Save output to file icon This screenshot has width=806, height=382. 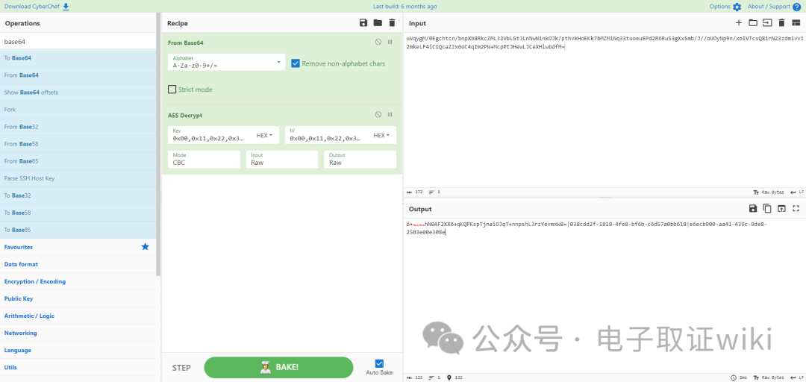753,208
